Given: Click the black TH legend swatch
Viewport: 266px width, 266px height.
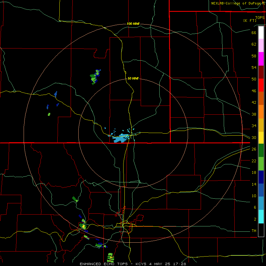Looking at the screenshot, I should click(x=261, y=230).
